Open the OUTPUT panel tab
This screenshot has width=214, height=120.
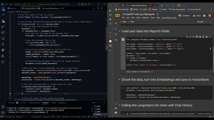pyautogui.click(x=23, y=103)
